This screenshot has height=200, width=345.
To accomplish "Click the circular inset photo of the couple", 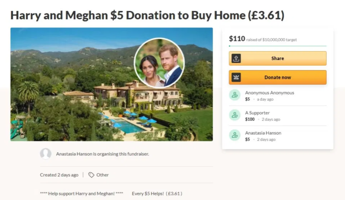I will point(159,63).
